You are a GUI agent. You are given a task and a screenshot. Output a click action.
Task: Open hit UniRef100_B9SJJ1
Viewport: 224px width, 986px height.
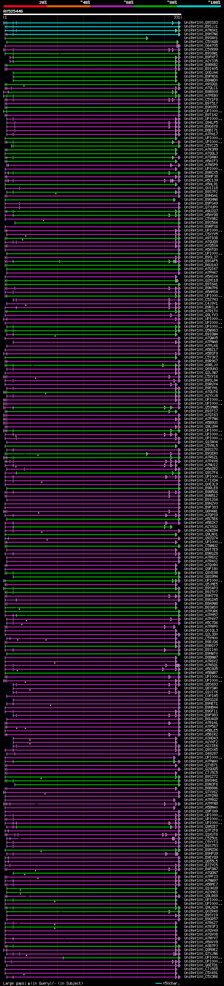click(x=201, y=27)
